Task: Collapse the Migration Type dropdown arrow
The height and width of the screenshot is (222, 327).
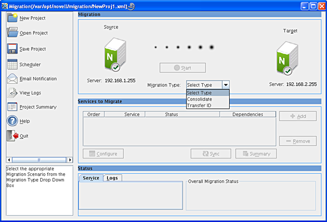Action: [226, 85]
